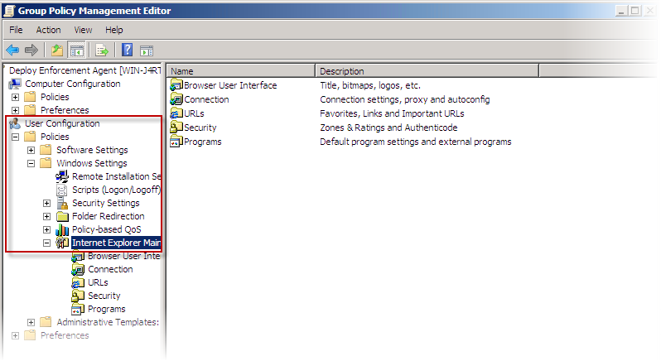
Task: Click the Export List toolbar icon
Action: [x=102, y=50]
